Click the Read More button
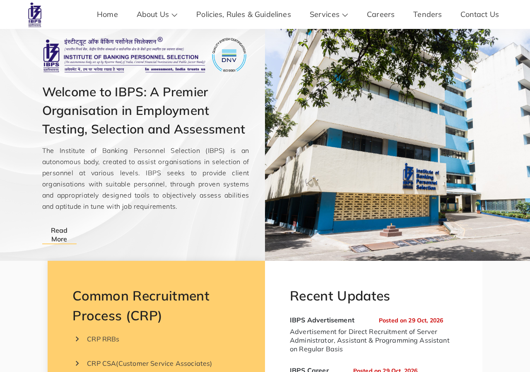Screen dimensions: 530x372 coord(59,235)
